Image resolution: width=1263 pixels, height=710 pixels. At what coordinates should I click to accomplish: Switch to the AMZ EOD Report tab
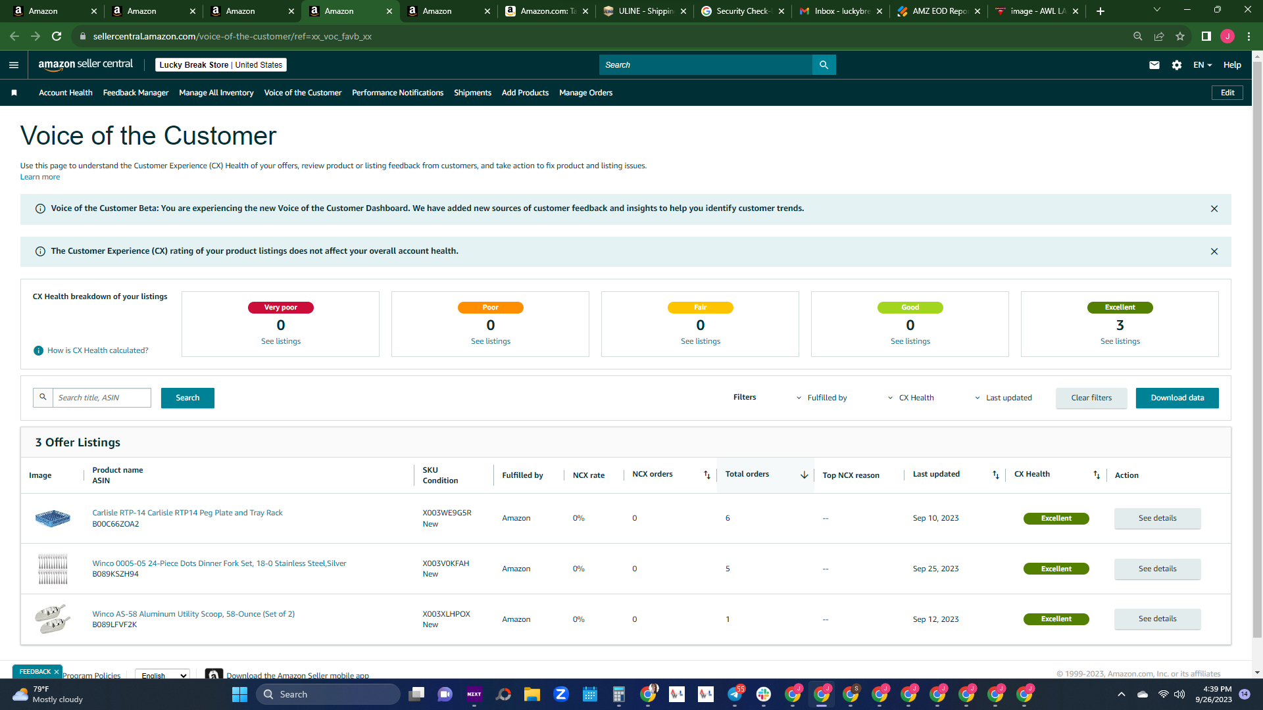pos(939,11)
